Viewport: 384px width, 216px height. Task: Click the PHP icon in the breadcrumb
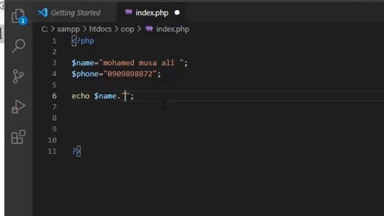pos(149,29)
